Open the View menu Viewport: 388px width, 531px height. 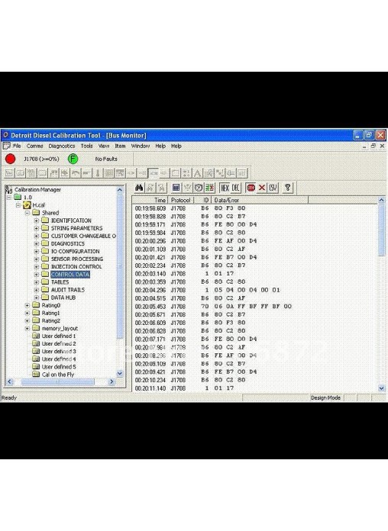[104, 146]
